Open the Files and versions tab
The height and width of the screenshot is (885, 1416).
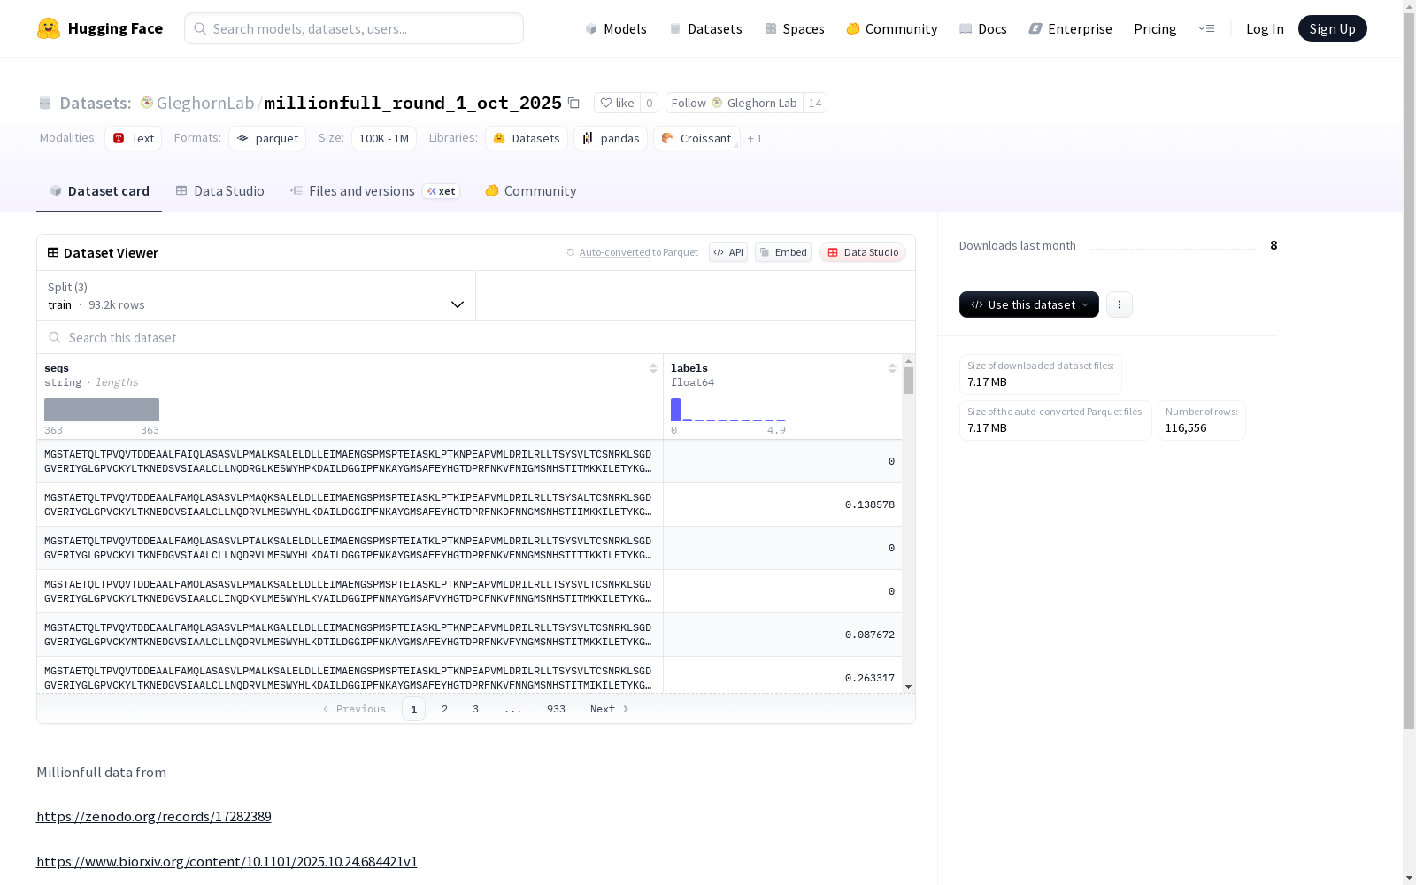coord(374,191)
